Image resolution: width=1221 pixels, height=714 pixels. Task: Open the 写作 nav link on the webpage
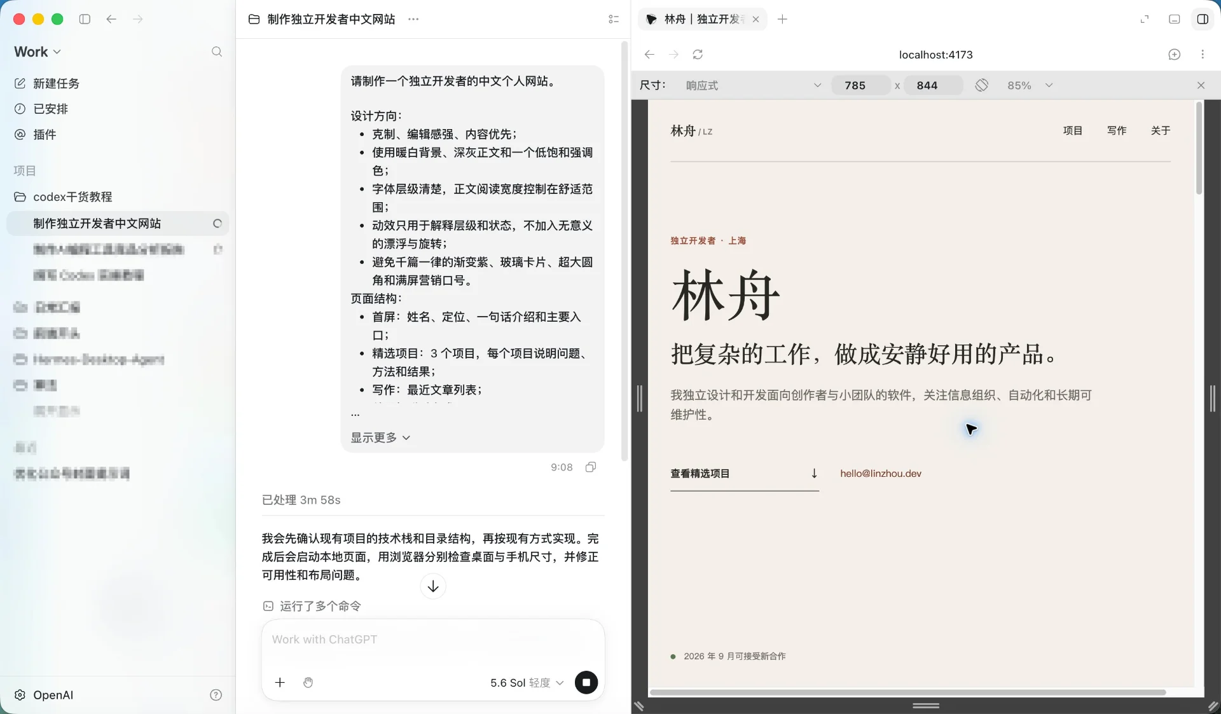click(x=1117, y=130)
